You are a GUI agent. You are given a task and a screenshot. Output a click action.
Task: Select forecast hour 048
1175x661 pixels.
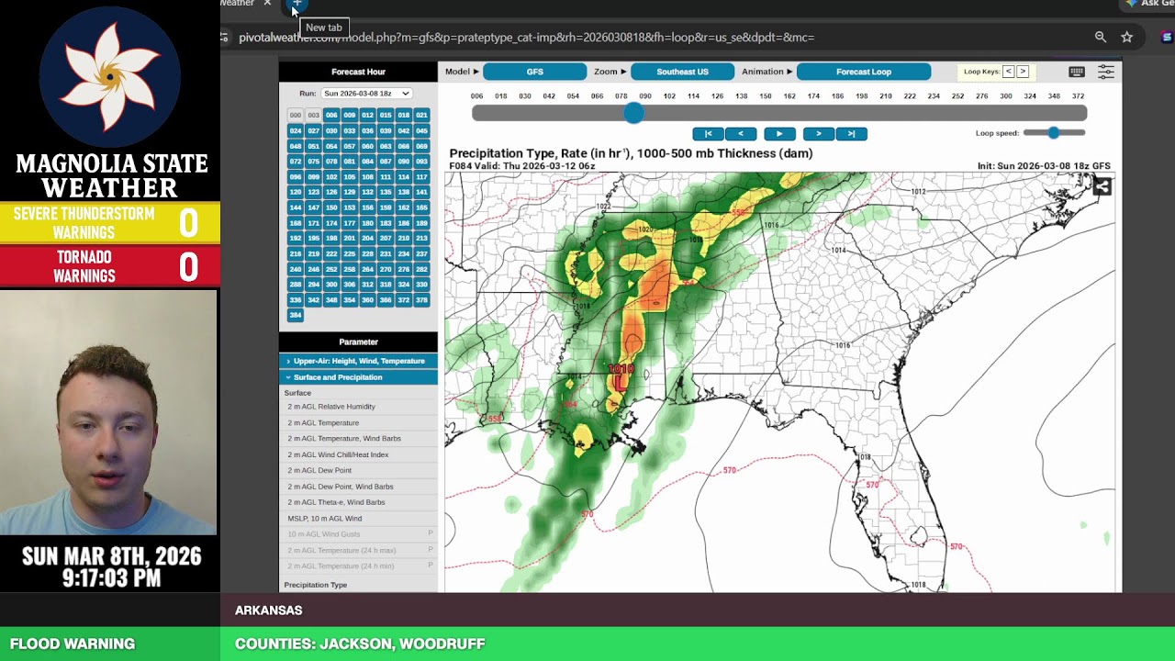(x=296, y=146)
